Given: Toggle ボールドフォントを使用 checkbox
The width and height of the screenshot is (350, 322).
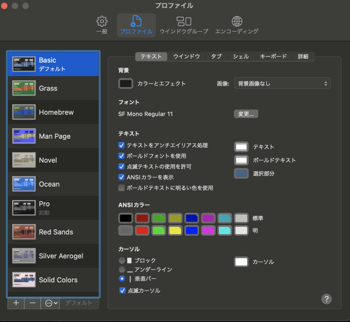Looking at the screenshot, I should pyautogui.click(x=121, y=156).
